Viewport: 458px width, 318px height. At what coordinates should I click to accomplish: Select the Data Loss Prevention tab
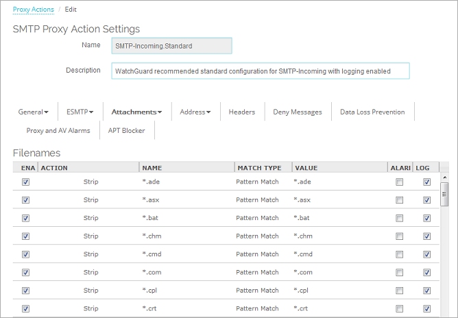tap(372, 112)
